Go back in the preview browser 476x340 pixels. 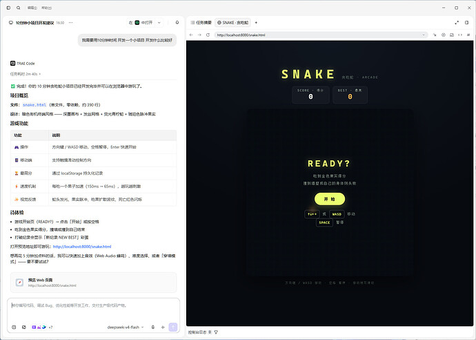(x=191, y=35)
